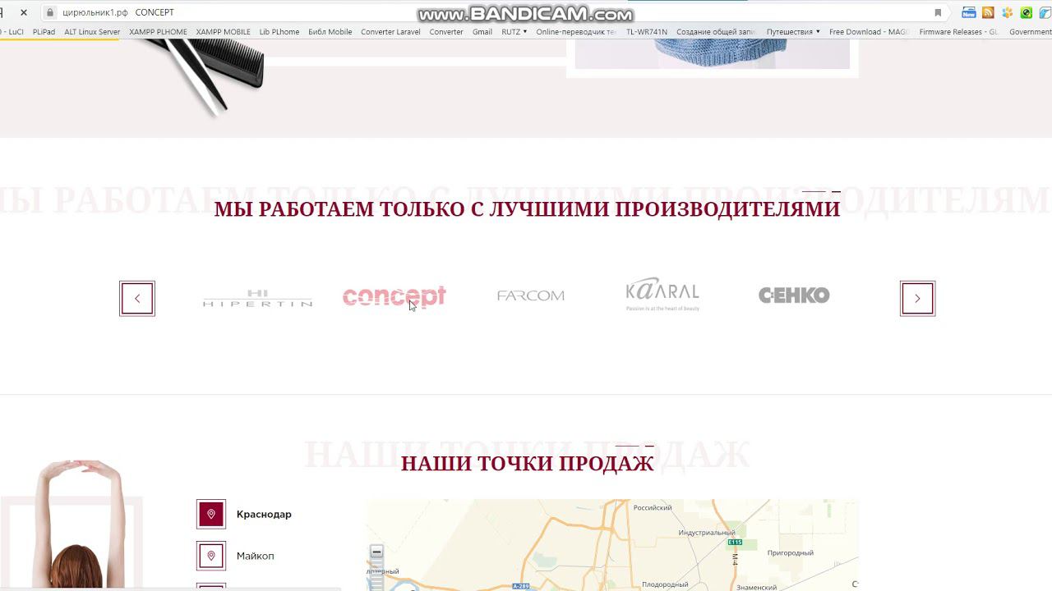The height and width of the screenshot is (591, 1052).
Task: Select the Hipertin brand logo
Action: click(257, 298)
